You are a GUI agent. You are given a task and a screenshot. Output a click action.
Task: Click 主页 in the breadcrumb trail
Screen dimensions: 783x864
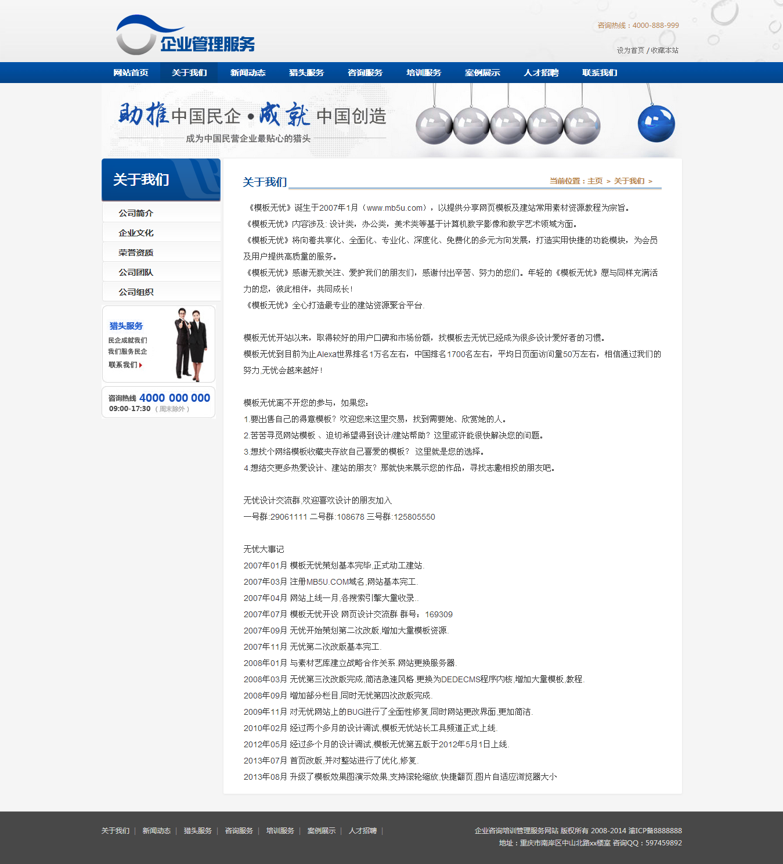595,181
